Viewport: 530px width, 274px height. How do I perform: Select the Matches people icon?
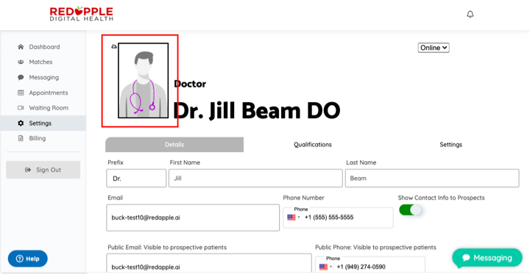[21, 62]
